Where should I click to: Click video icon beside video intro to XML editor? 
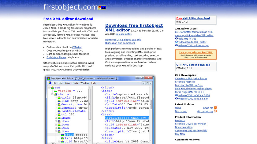click(x=176, y=42)
